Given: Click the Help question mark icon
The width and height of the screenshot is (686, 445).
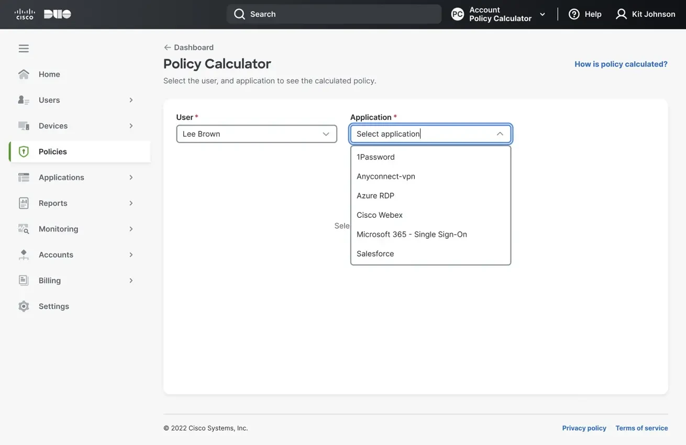Looking at the screenshot, I should (x=574, y=14).
